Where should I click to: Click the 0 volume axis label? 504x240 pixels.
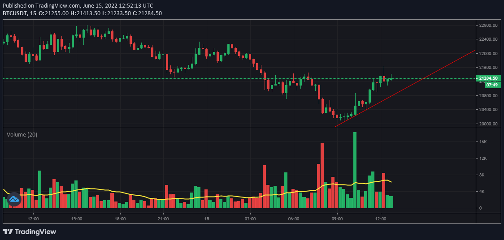[480, 208]
